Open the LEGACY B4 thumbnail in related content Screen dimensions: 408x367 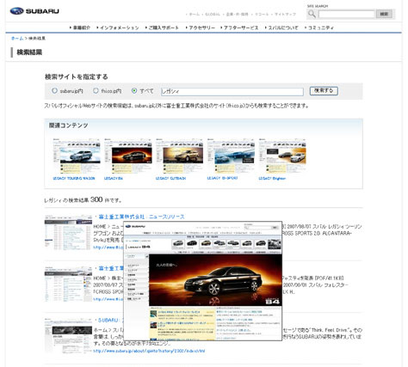click(128, 156)
